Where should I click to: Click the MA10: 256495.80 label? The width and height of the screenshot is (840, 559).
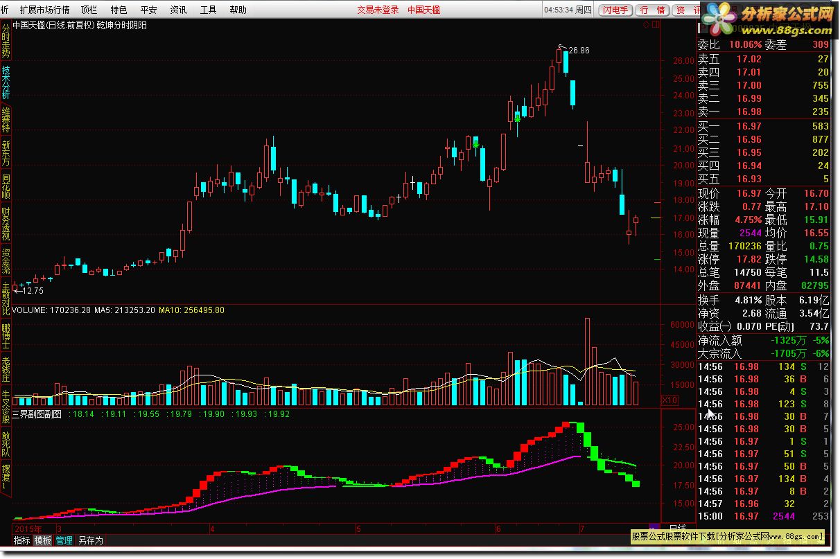(x=191, y=310)
